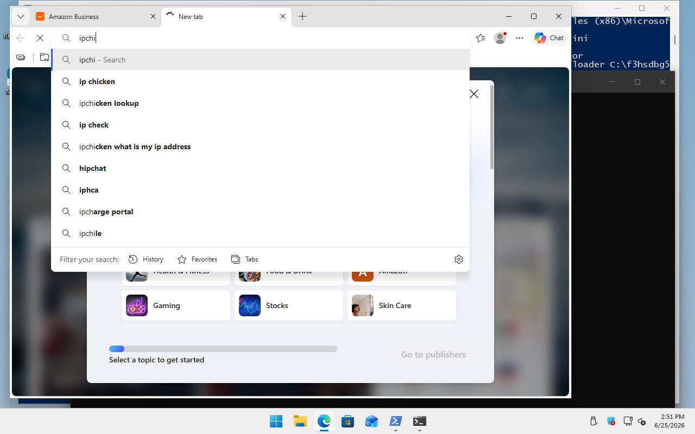Select the 'ipchi - Search' suggestion
695x434 pixels.
(x=261, y=60)
